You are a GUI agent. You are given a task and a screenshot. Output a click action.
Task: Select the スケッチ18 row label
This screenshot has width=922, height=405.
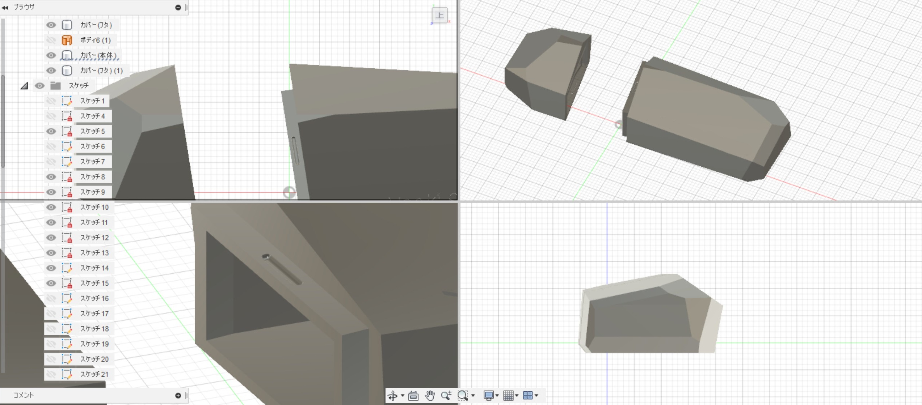pos(94,329)
